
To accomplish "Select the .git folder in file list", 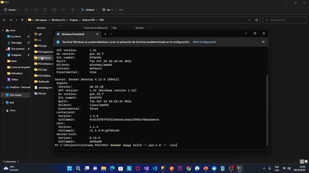I will 40,34.
